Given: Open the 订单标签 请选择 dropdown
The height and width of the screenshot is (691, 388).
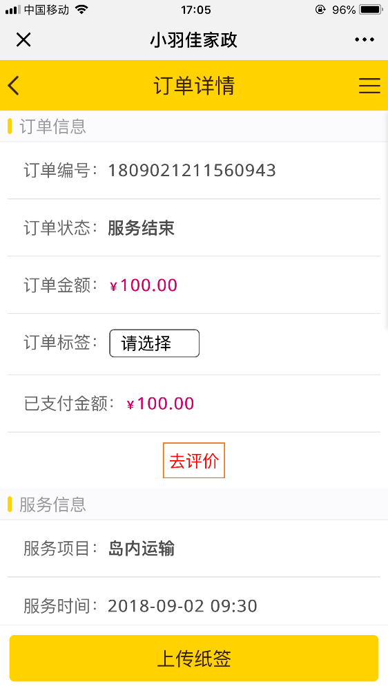Looking at the screenshot, I should [x=154, y=343].
